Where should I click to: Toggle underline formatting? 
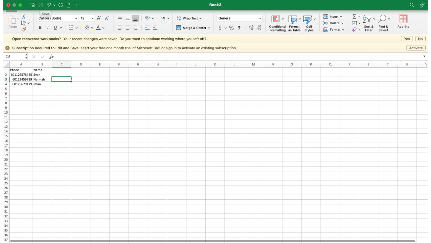pos(55,27)
